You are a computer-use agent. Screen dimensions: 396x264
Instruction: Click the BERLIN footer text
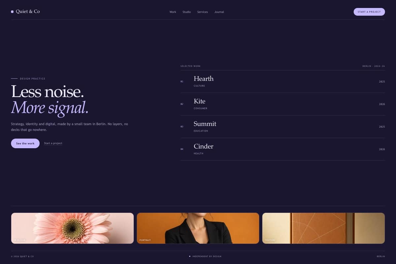pyautogui.click(x=381, y=256)
